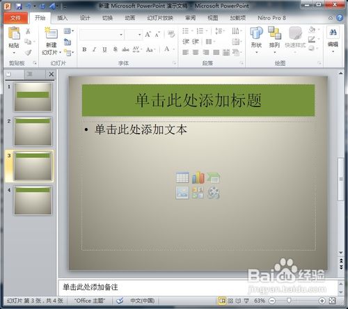Open the 文件 File tab
The image size is (348, 309).
pyautogui.click(x=15, y=18)
